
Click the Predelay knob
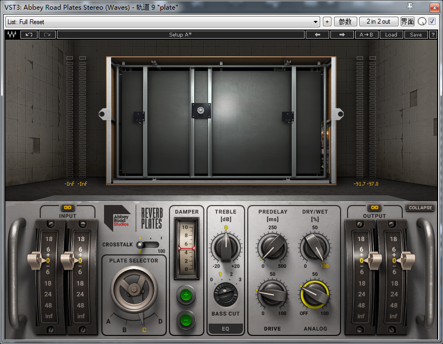(x=272, y=247)
